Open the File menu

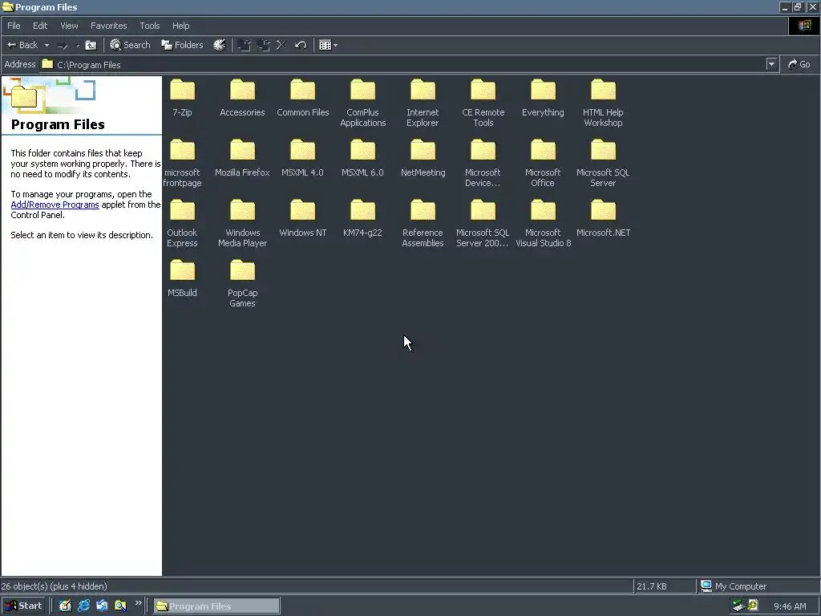[x=14, y=26]
